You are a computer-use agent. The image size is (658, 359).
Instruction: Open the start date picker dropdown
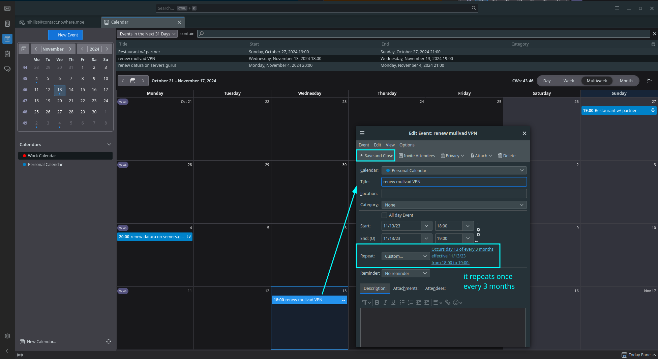click(426, 226)
